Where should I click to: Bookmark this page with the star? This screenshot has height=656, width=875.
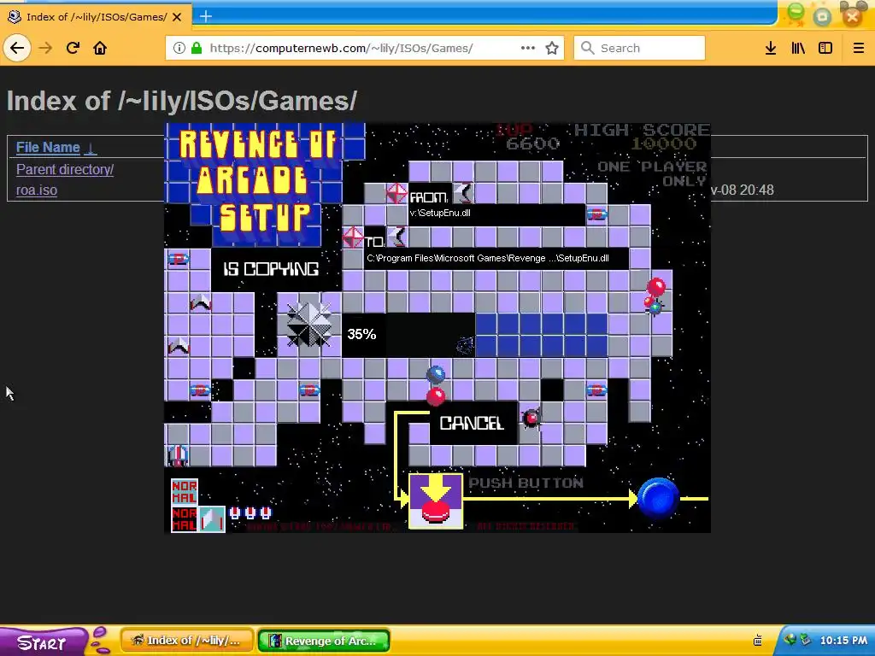pyautogui.click(x=552, y=48)
